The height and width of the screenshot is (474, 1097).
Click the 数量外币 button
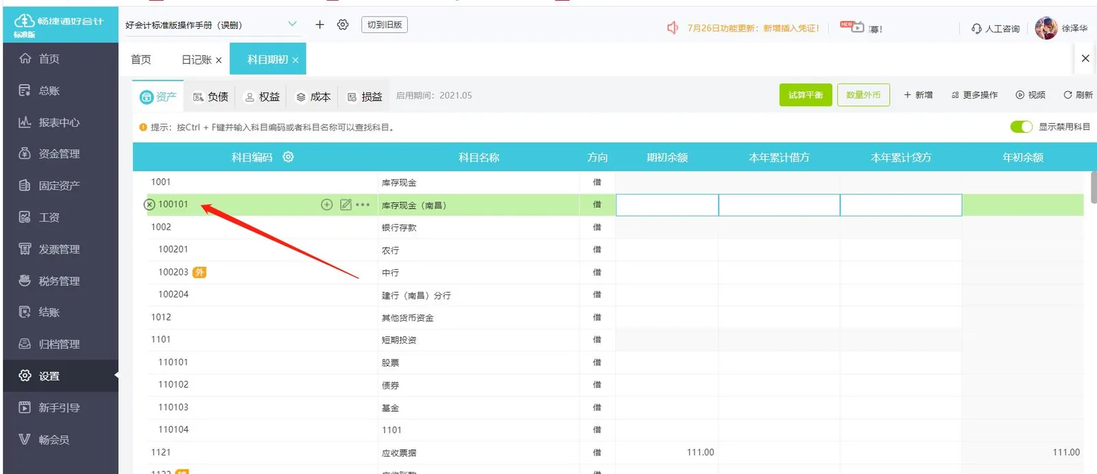863,95
